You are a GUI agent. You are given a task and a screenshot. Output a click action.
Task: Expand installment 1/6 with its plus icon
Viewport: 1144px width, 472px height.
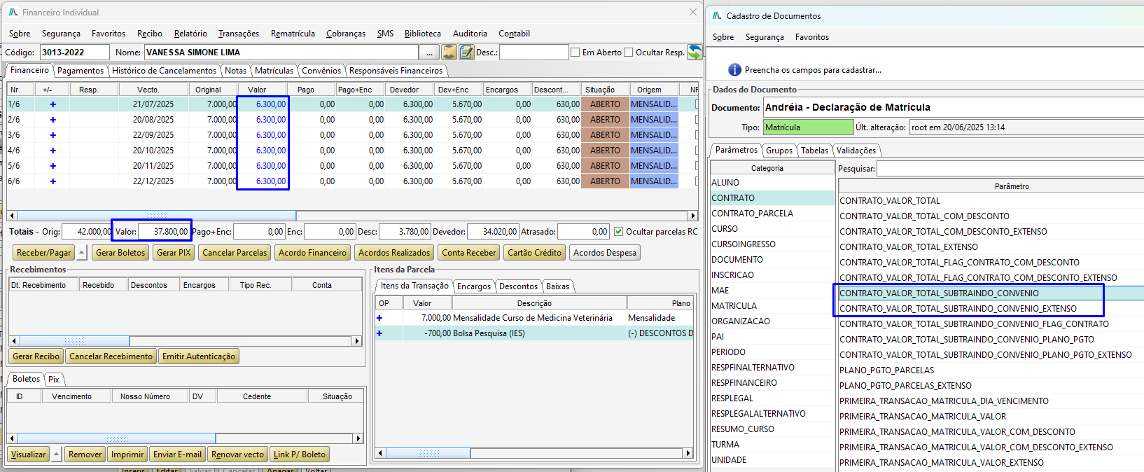53,104
